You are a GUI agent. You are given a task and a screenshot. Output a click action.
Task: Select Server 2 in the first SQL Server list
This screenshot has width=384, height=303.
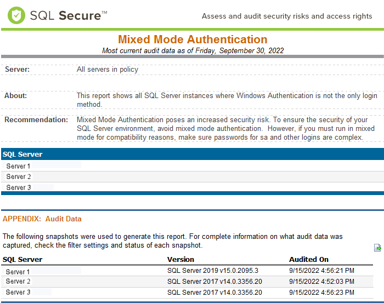tap(18, 176)
